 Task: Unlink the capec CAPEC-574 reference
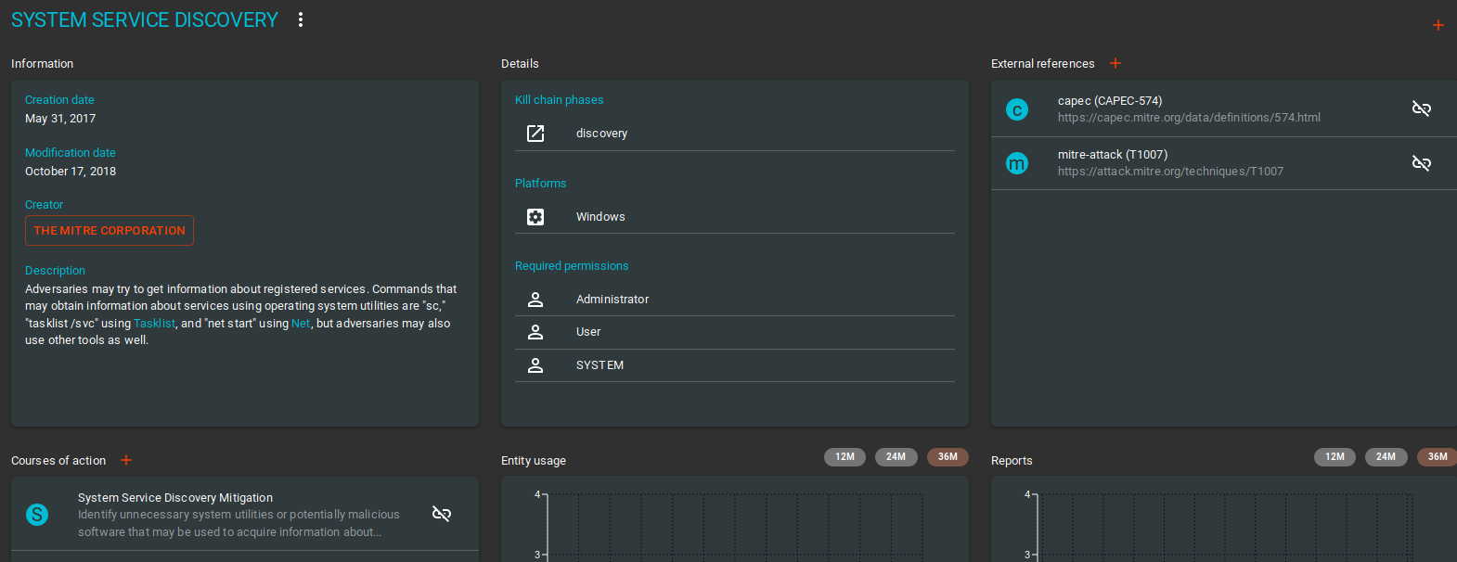point(1421,109)
